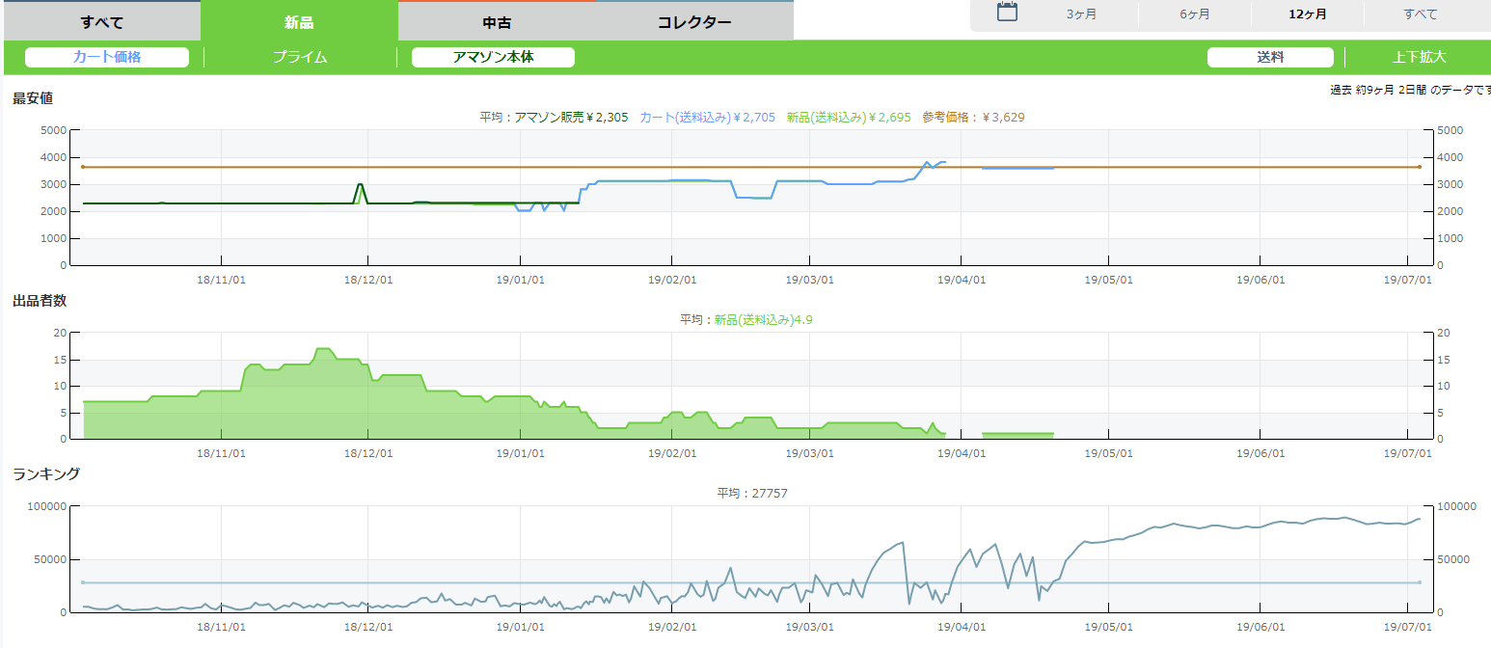Viewport: 1491px width, 648px height.
Task: Select the 新品 tab
Action: click(299, 22)
